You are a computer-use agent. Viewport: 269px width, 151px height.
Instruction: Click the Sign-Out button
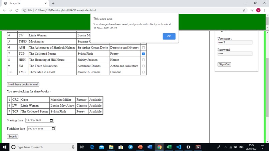tap(224, 64)
